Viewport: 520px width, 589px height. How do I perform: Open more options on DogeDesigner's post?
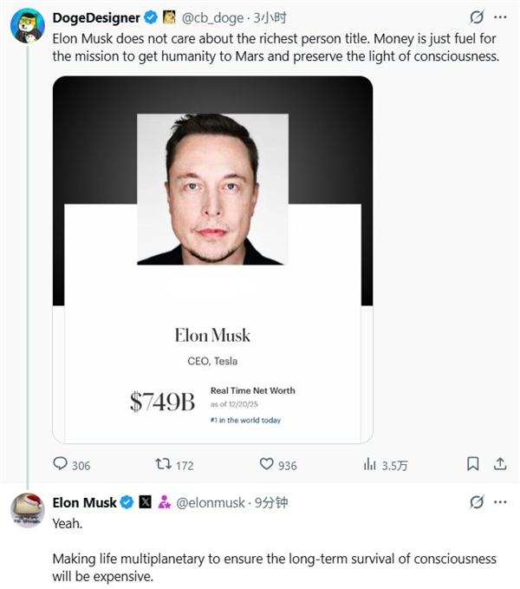(501, 16)
